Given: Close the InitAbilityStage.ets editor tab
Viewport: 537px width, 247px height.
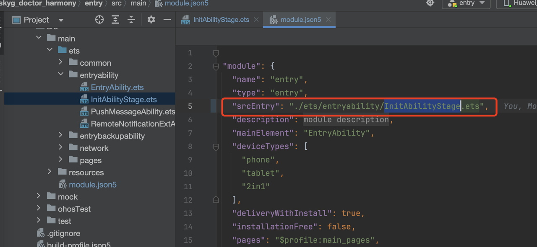Looking at the screenshot, I should [x=256, y=20].
